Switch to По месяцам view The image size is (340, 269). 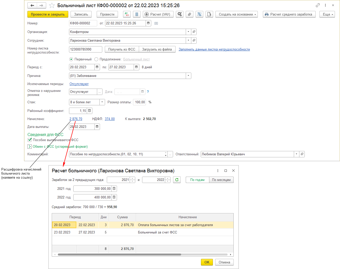point(221,180)
